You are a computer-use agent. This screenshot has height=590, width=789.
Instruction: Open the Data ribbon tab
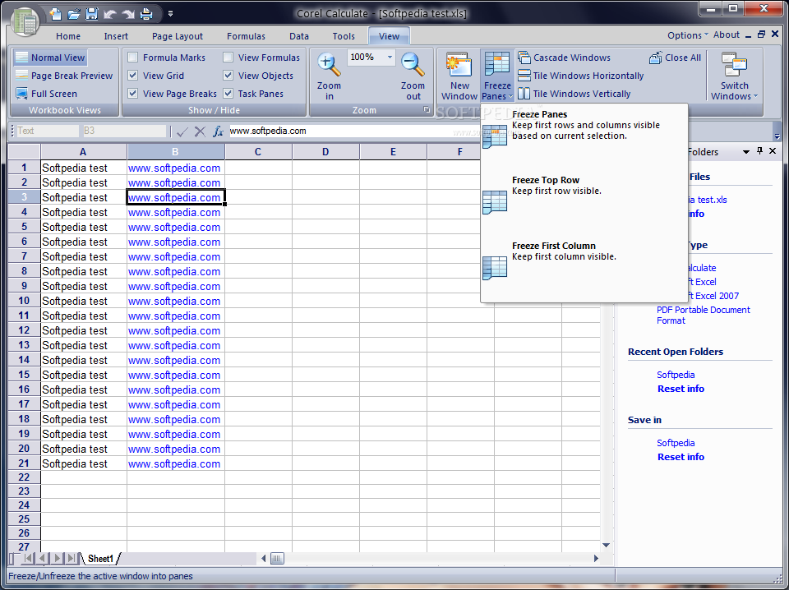tap(299, 36)
